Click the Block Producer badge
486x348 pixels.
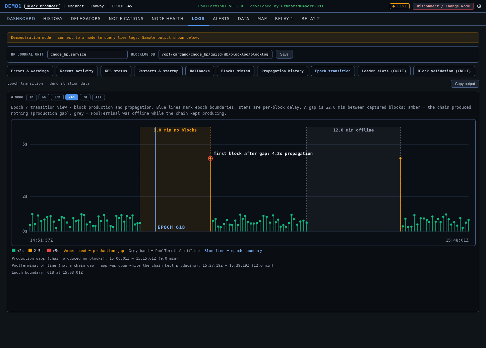coord(42,6)
